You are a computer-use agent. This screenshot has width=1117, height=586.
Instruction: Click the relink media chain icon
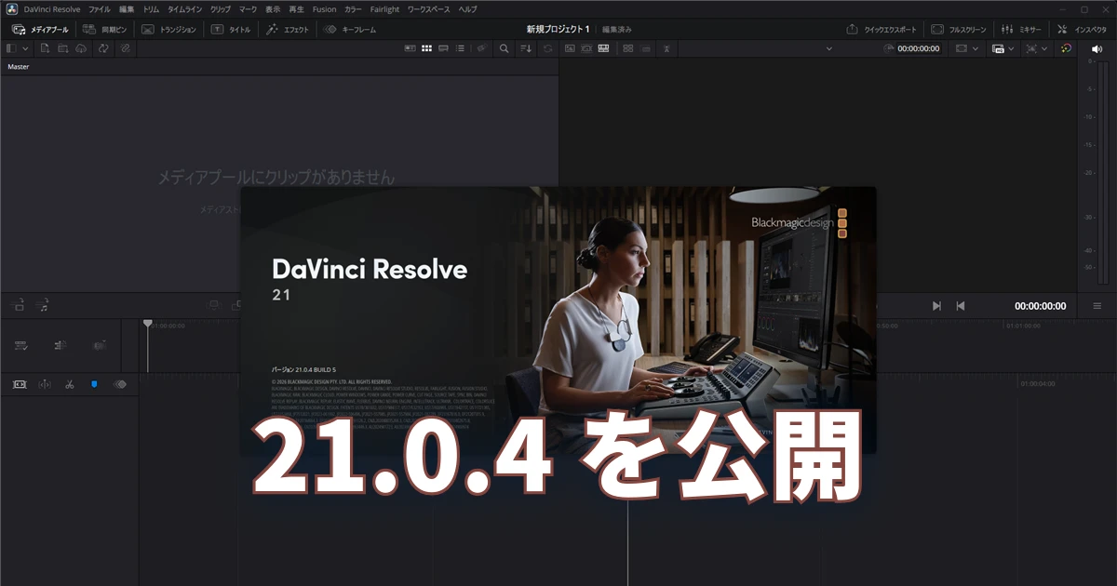click(125, 48)
